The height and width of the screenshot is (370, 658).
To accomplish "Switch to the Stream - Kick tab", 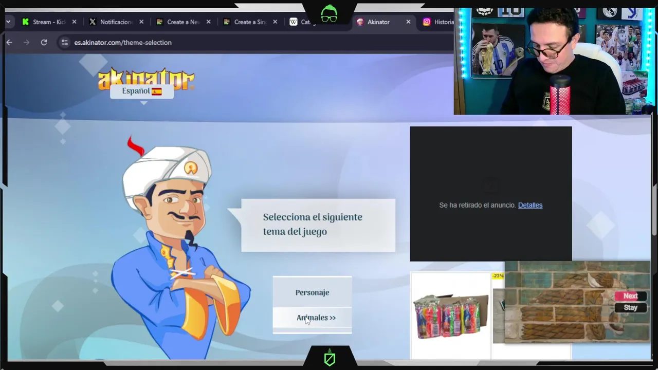I will (x=49, y=22).
